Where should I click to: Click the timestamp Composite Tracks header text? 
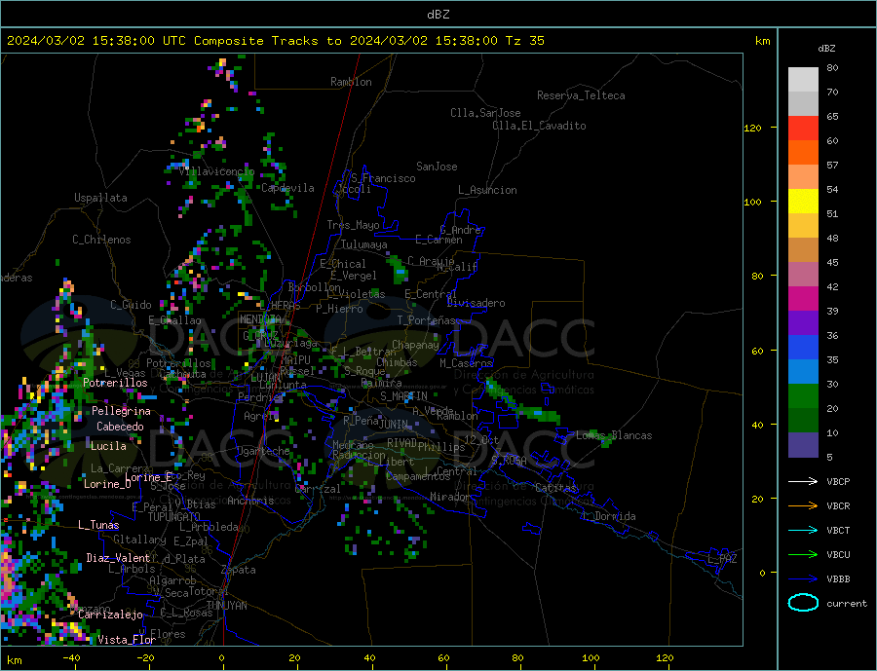point(275,41)
